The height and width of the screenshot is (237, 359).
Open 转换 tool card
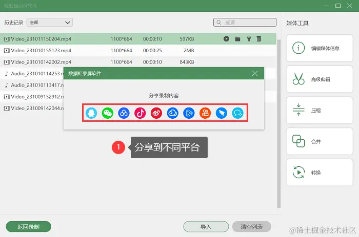point(320,173)
